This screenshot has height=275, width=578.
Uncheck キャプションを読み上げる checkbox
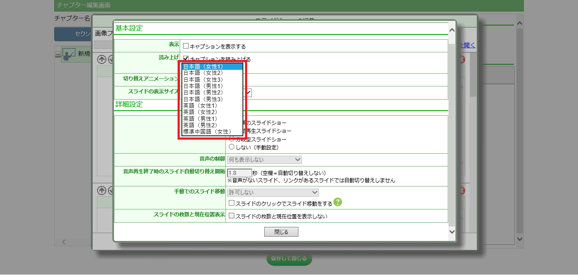[x=186, y=59]
